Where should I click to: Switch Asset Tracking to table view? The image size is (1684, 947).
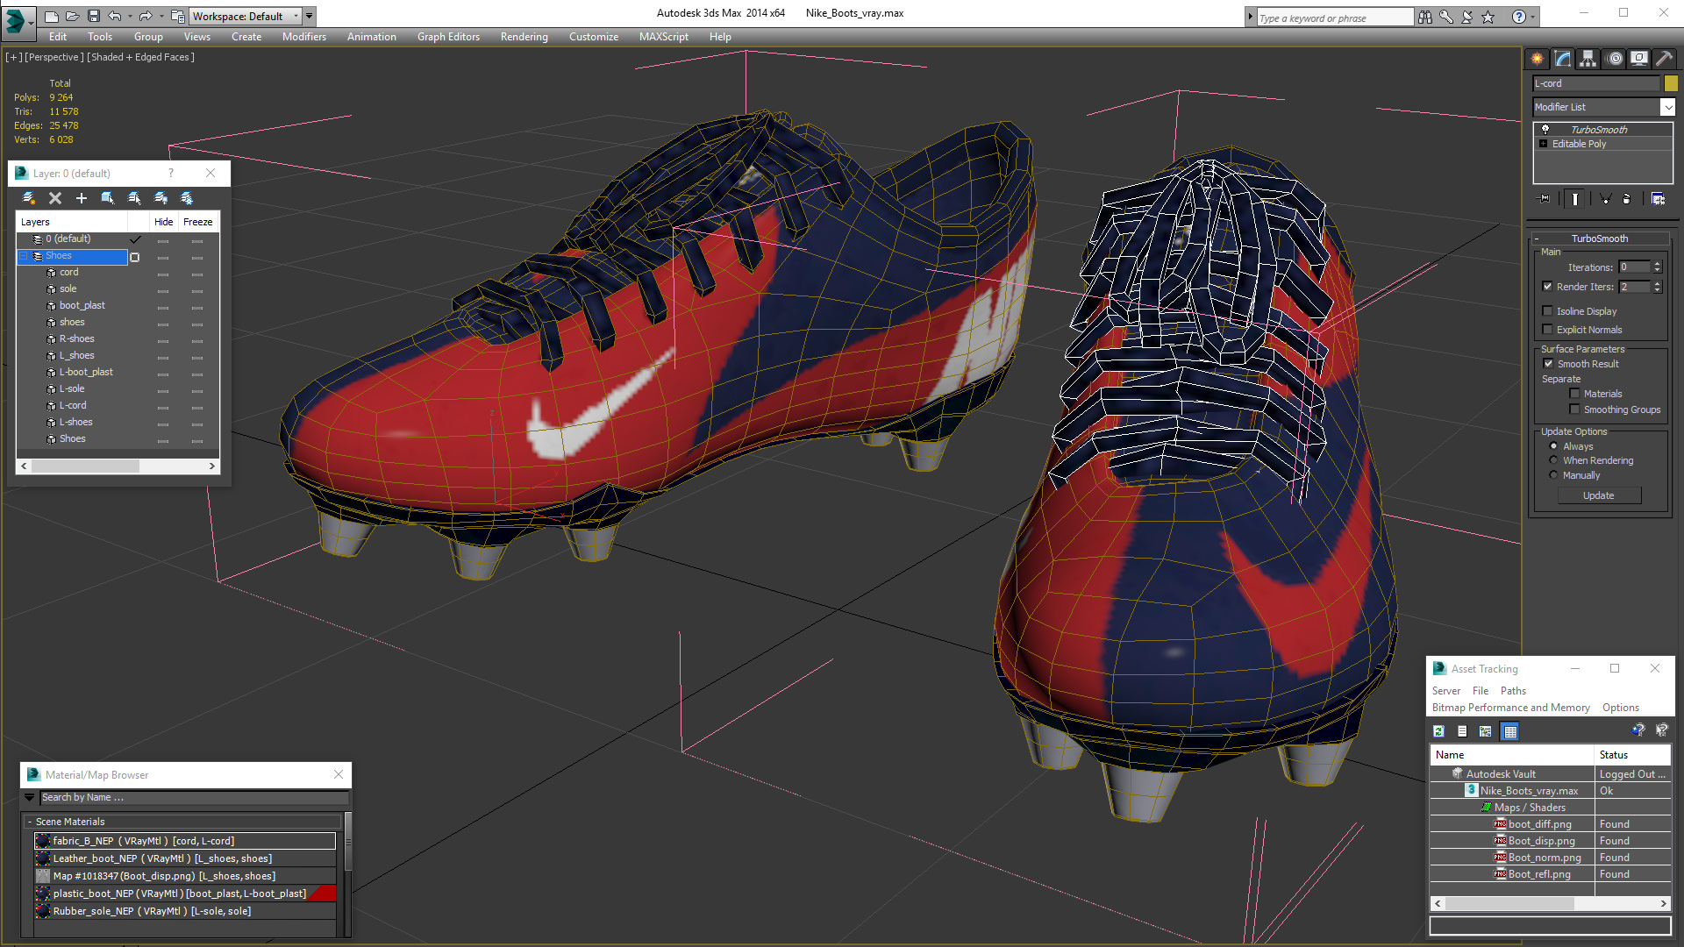1509,731
